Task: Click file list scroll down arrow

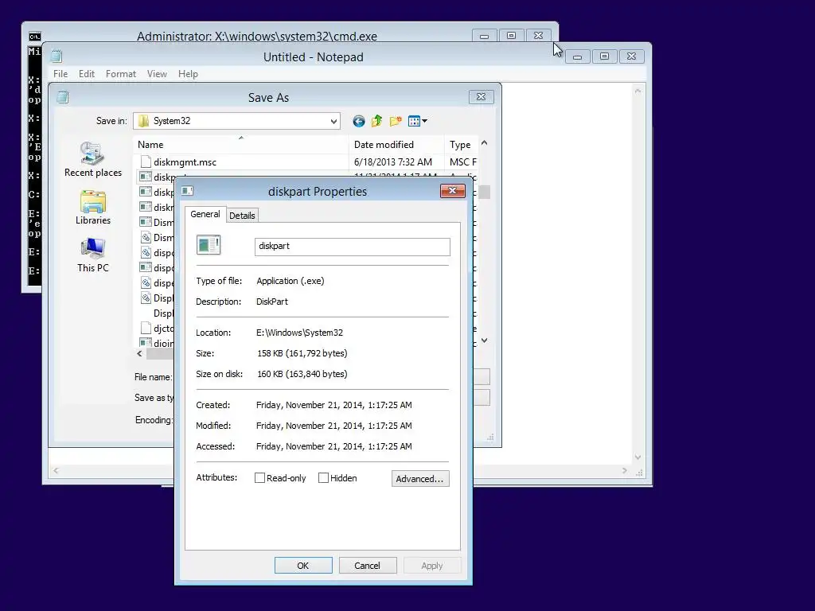Action: click(485, 341)
